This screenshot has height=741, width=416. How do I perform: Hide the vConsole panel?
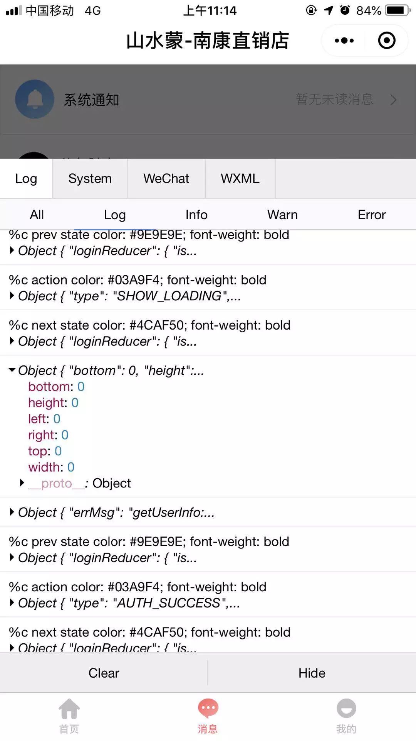tap(312, 673)
